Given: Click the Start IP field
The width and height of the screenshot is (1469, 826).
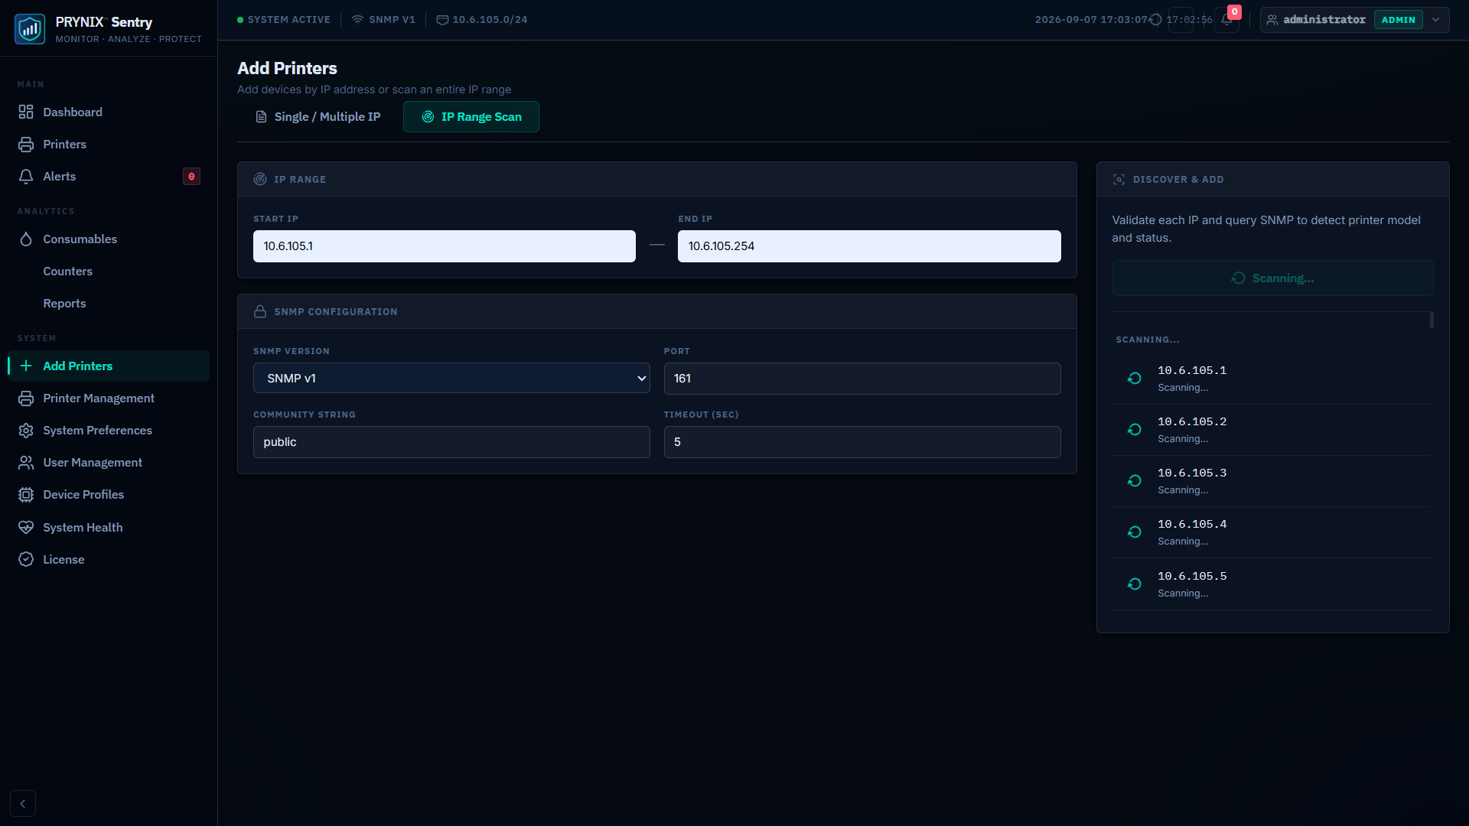Looking at the screenshot, I should pyautogui.click(x=445, y=246).
